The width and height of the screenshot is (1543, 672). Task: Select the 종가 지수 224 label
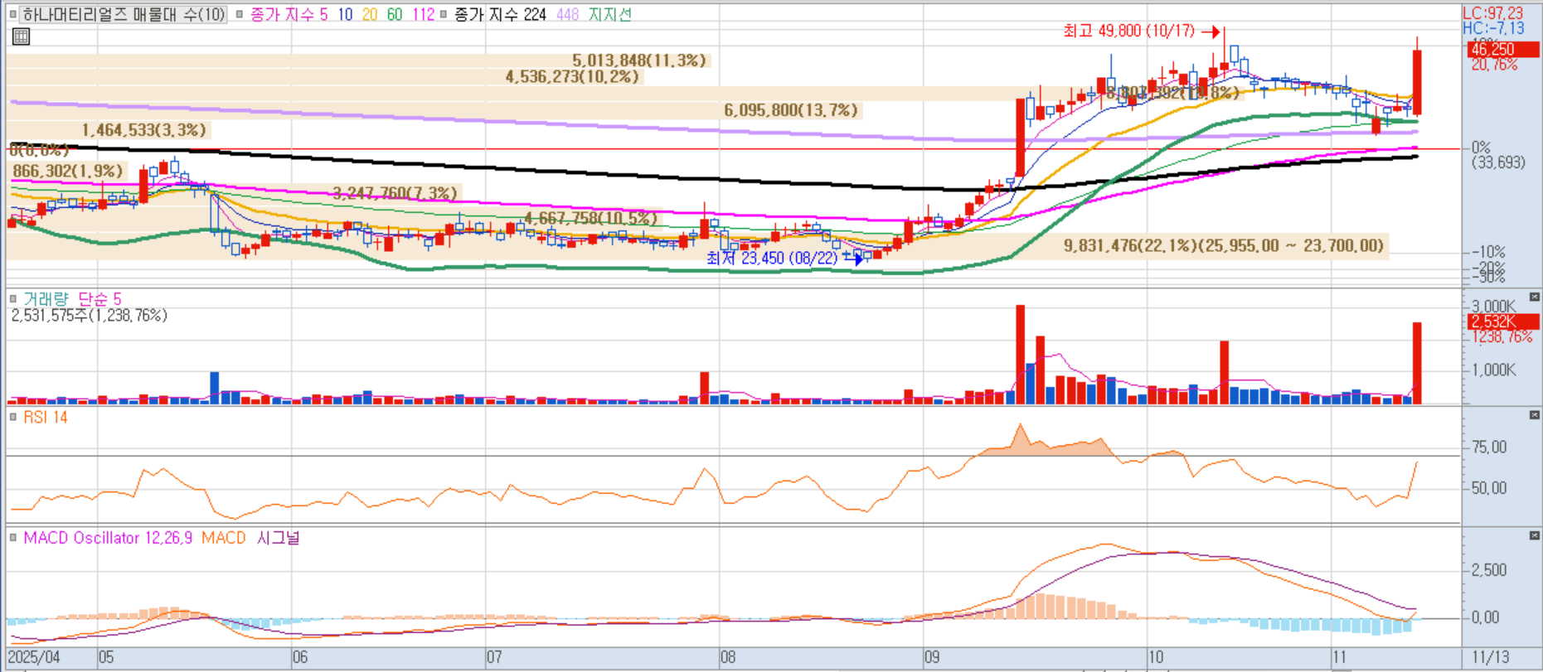click(x=500, y=14)
